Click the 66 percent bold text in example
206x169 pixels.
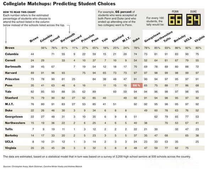123,12
